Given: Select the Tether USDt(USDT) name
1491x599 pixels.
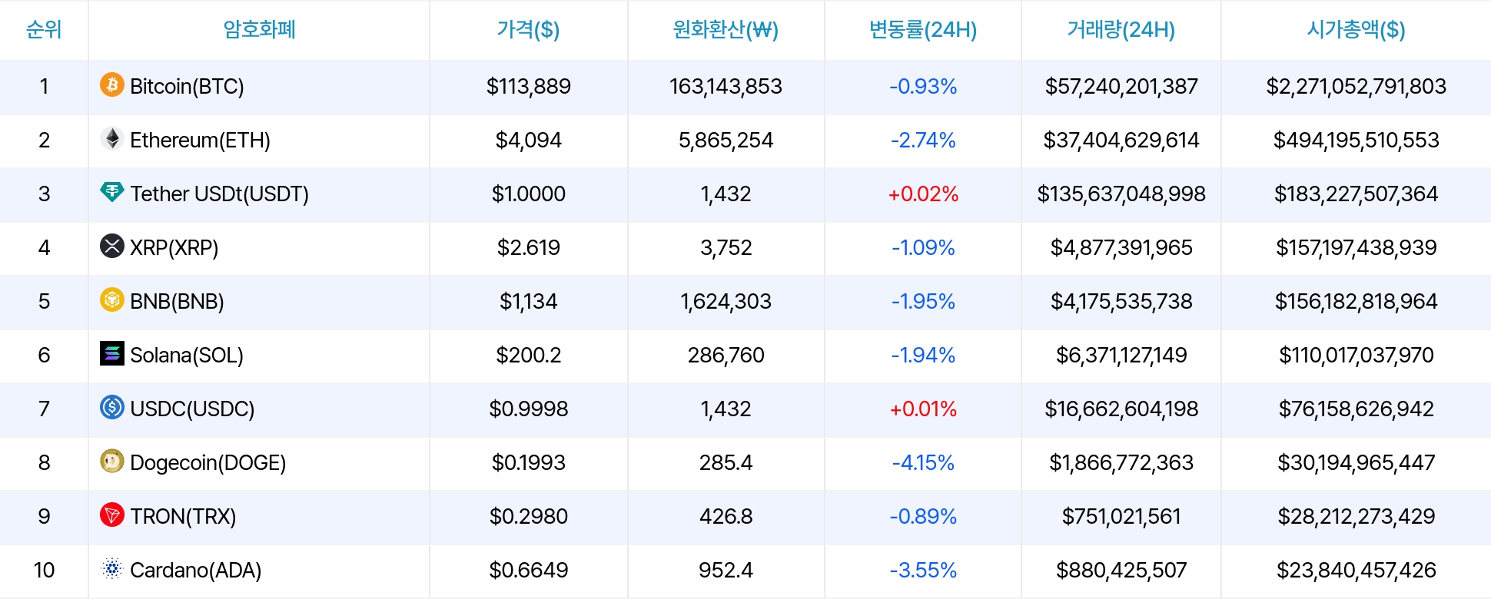Looking at the screenshot, I should [x=219, y=194].
